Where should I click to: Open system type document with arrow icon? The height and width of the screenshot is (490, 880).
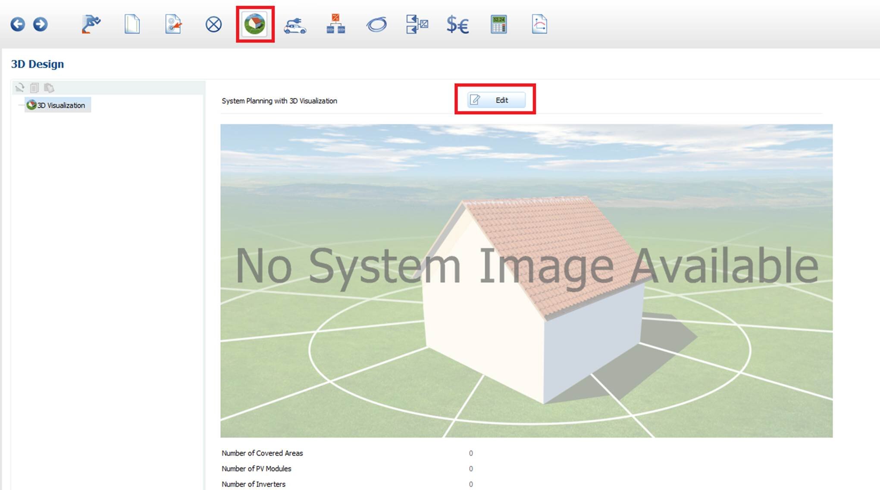click(173, 24)
